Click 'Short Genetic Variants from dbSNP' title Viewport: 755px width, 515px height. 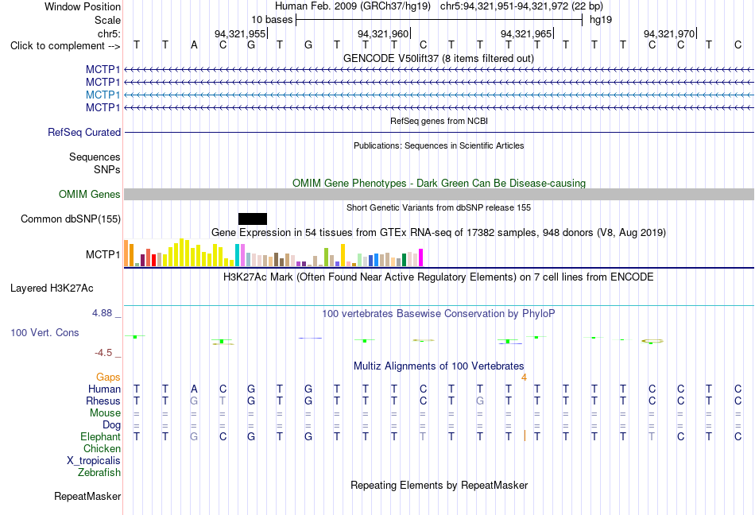(439, 207)
